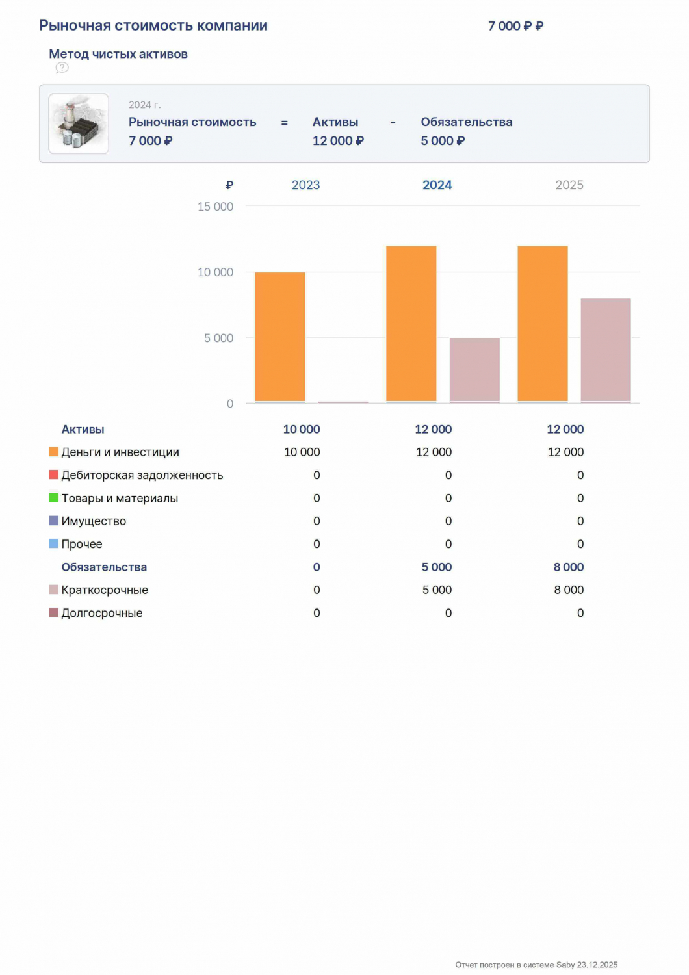The height and width of the screenshot is (975, 689).
Task: Click the 15 000 axis label
Action: click(x=215, y=207)
